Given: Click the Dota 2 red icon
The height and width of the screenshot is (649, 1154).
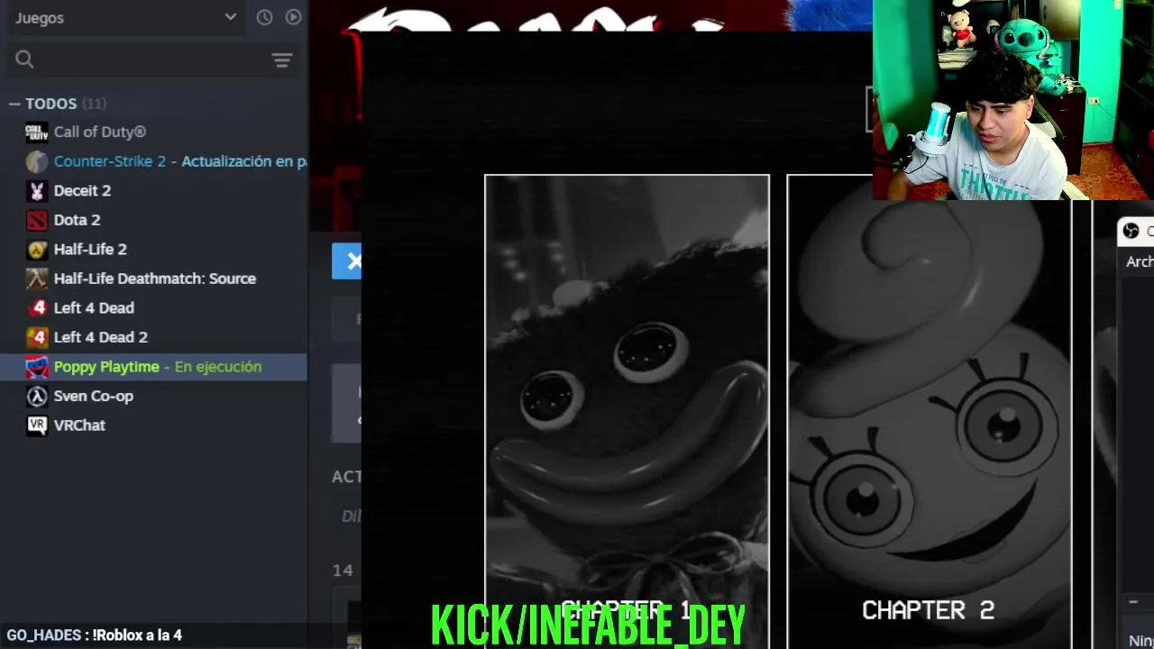Looking at the screenshot, I should pyautogui.click(x=36, y=220).
